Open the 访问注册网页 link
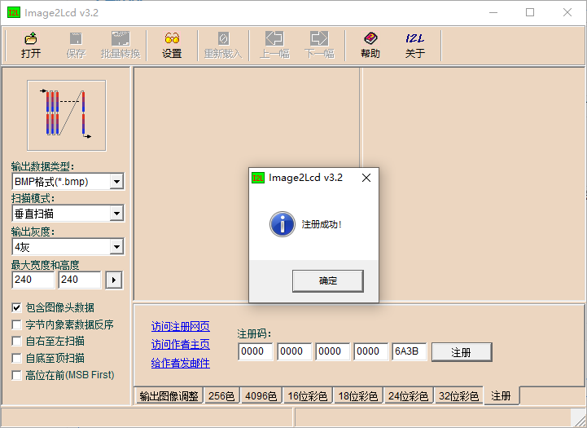This screenshot has height=428, width=587. pos(181,326)
